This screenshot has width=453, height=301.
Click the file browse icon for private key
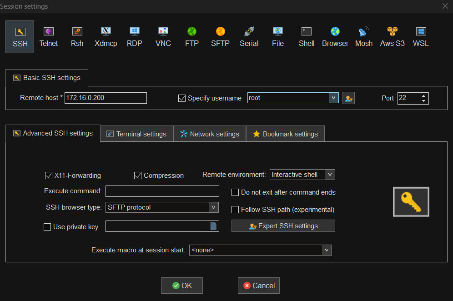[x=213, y=226]
